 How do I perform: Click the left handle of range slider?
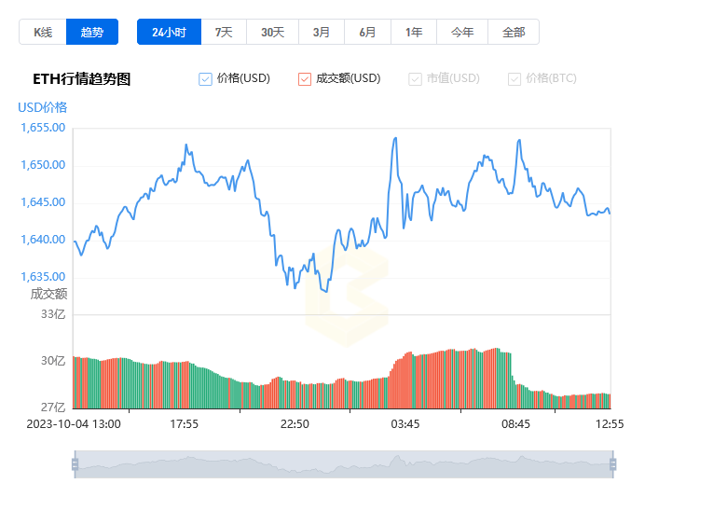coord(75,464)
